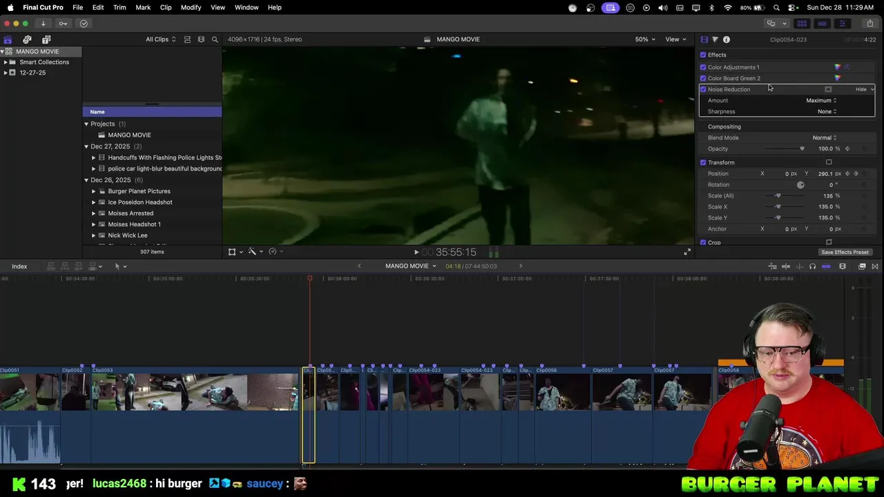Screen dimensions: 884x497
Task: Show the Photos and Audio sidebar
Action: [x=27, y=39]
